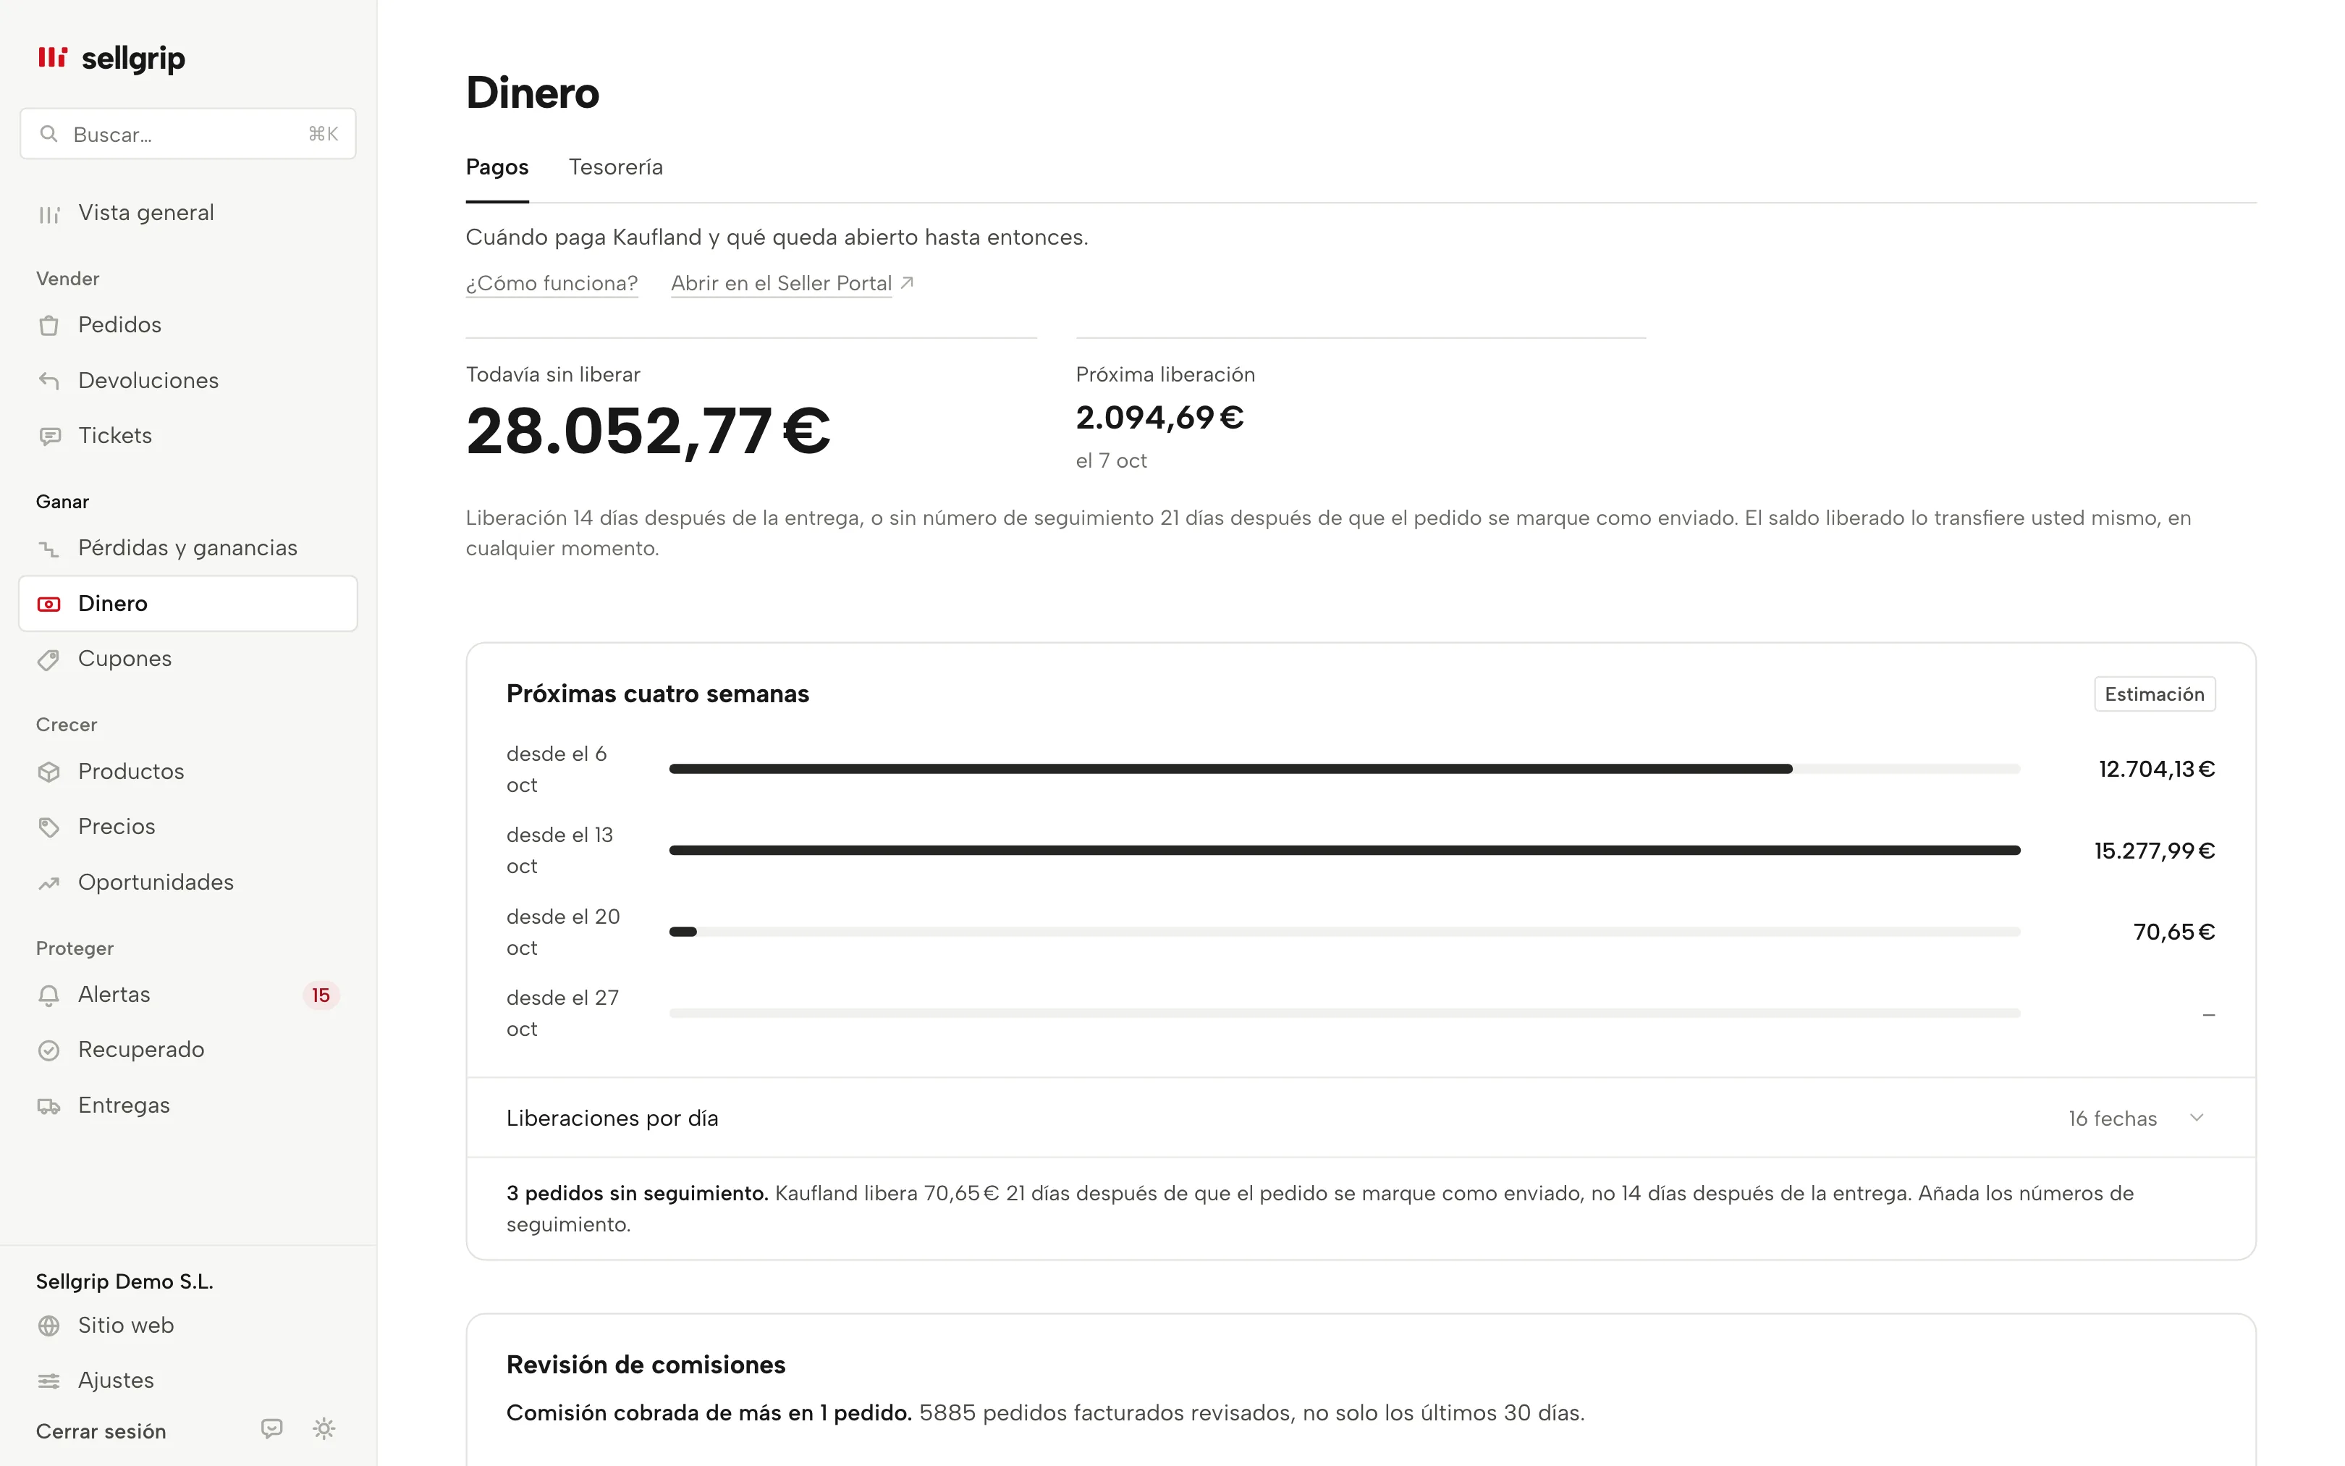Click the Sellgrip Demo S.L. account name
This screenshot has width=2345, height=1466.
pyautogui.click(x=124, y=1282)
